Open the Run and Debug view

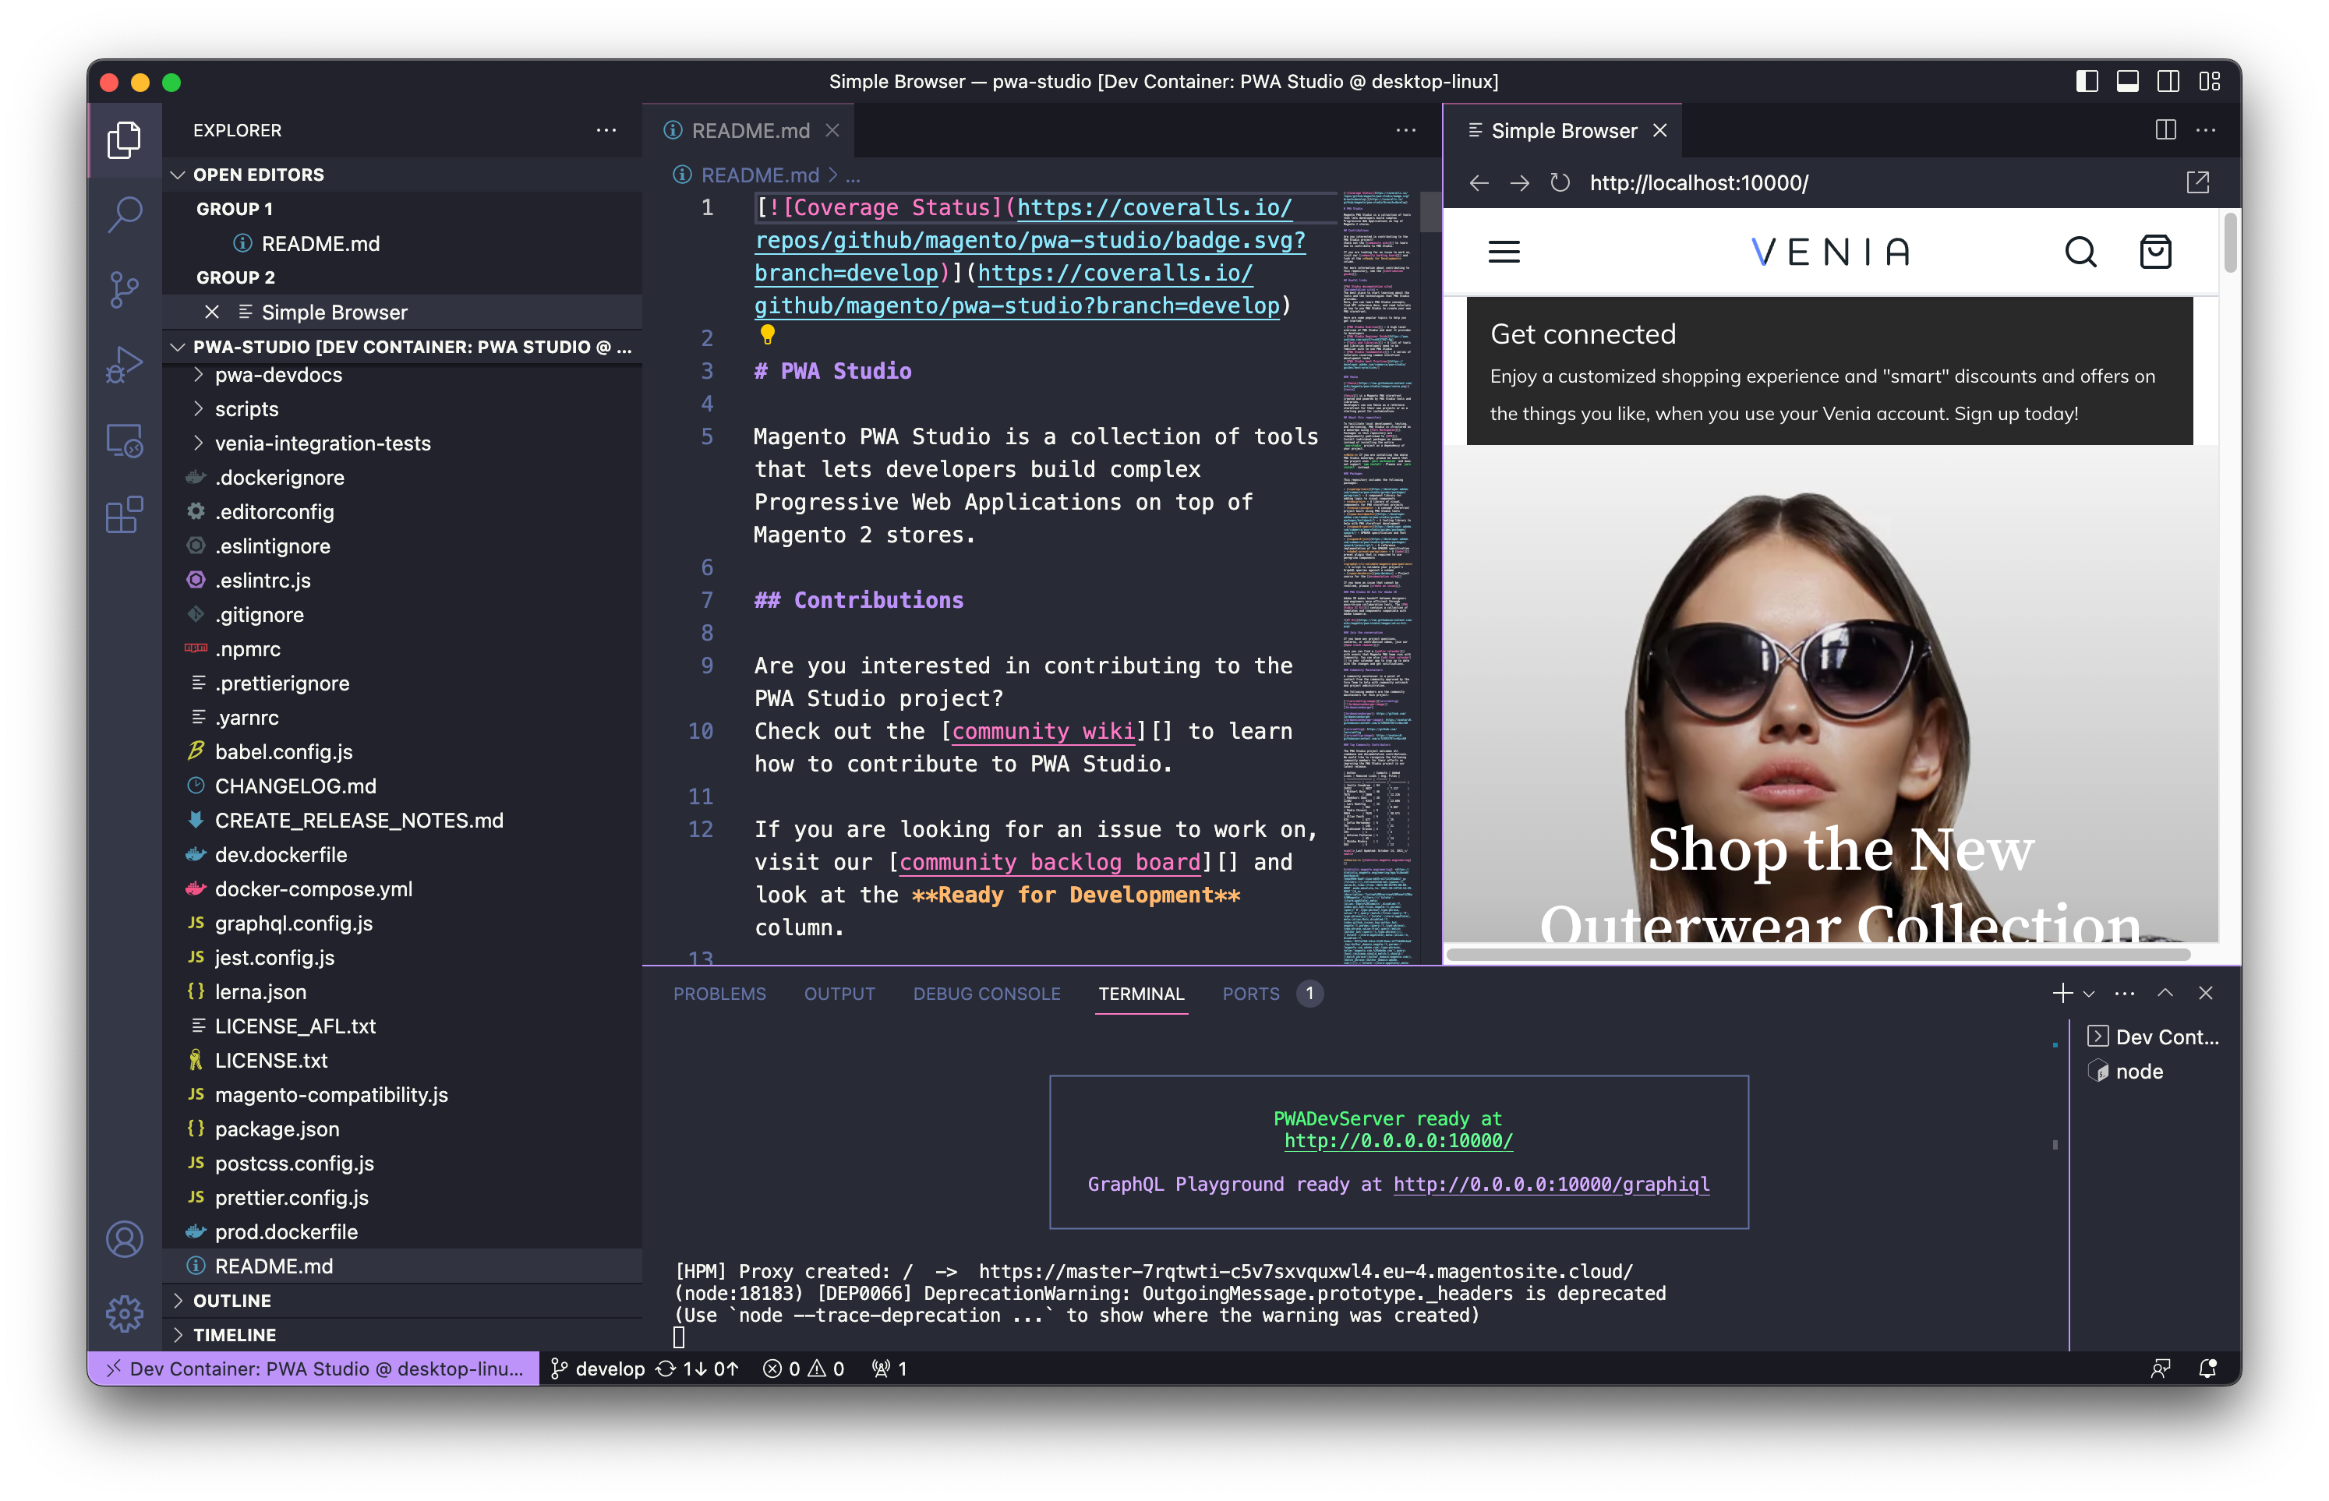tap(125, 363)
